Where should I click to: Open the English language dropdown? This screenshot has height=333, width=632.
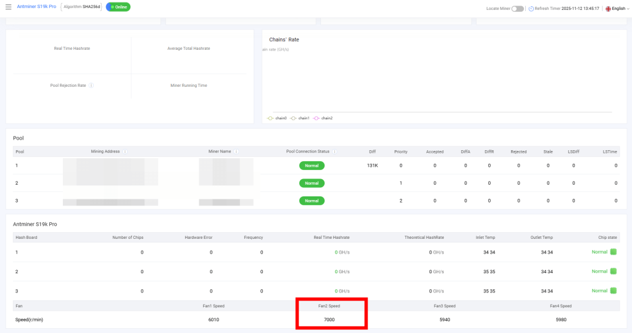pos(617,9)
